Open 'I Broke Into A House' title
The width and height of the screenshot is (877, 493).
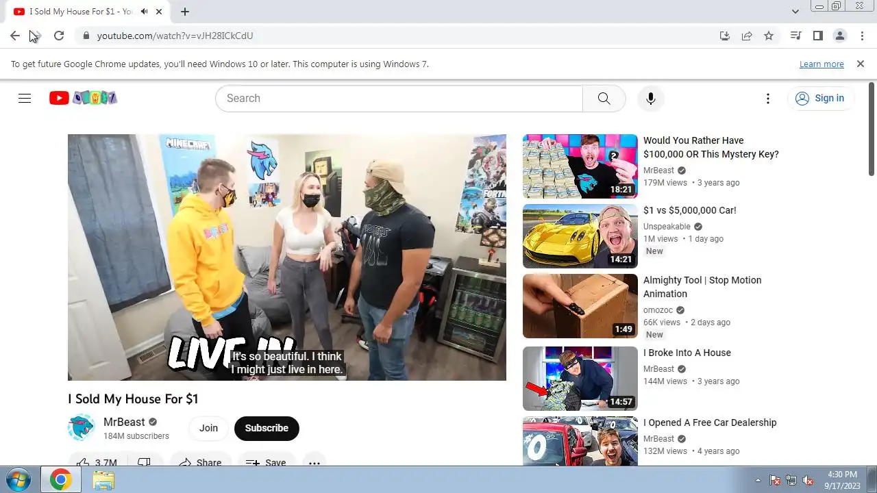[x=687, y=353]
